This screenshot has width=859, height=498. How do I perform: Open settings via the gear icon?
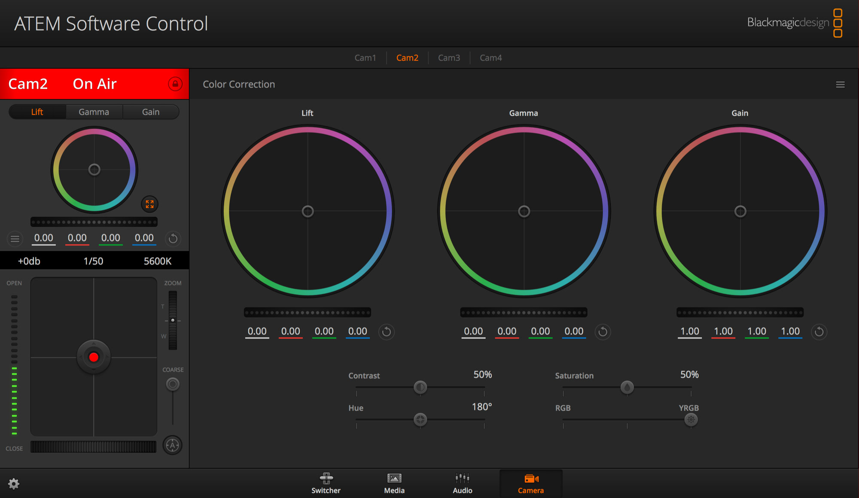point(14,483)
